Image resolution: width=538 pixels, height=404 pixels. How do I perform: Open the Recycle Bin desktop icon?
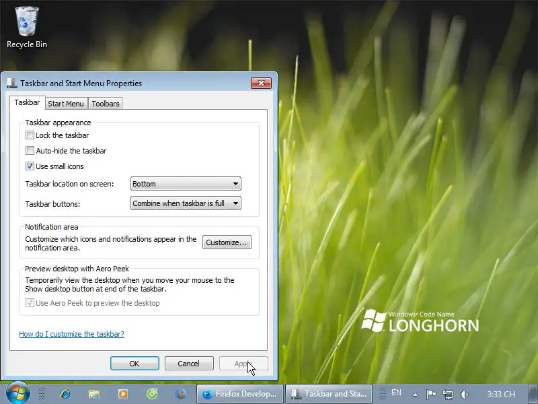(x=27, y=28)
